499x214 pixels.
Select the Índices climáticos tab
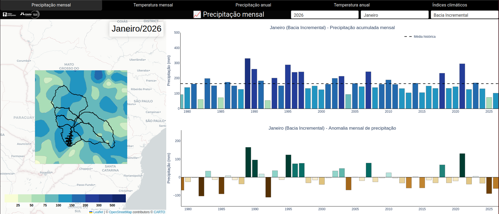(x=449, y=5)
